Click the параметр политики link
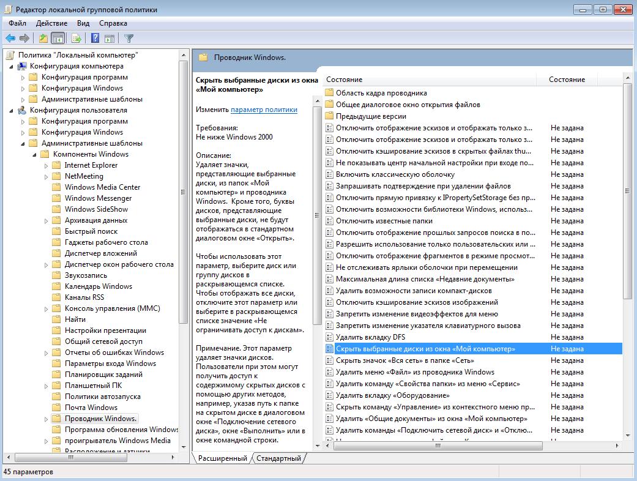The image size is (637, 481). (264, 110)
